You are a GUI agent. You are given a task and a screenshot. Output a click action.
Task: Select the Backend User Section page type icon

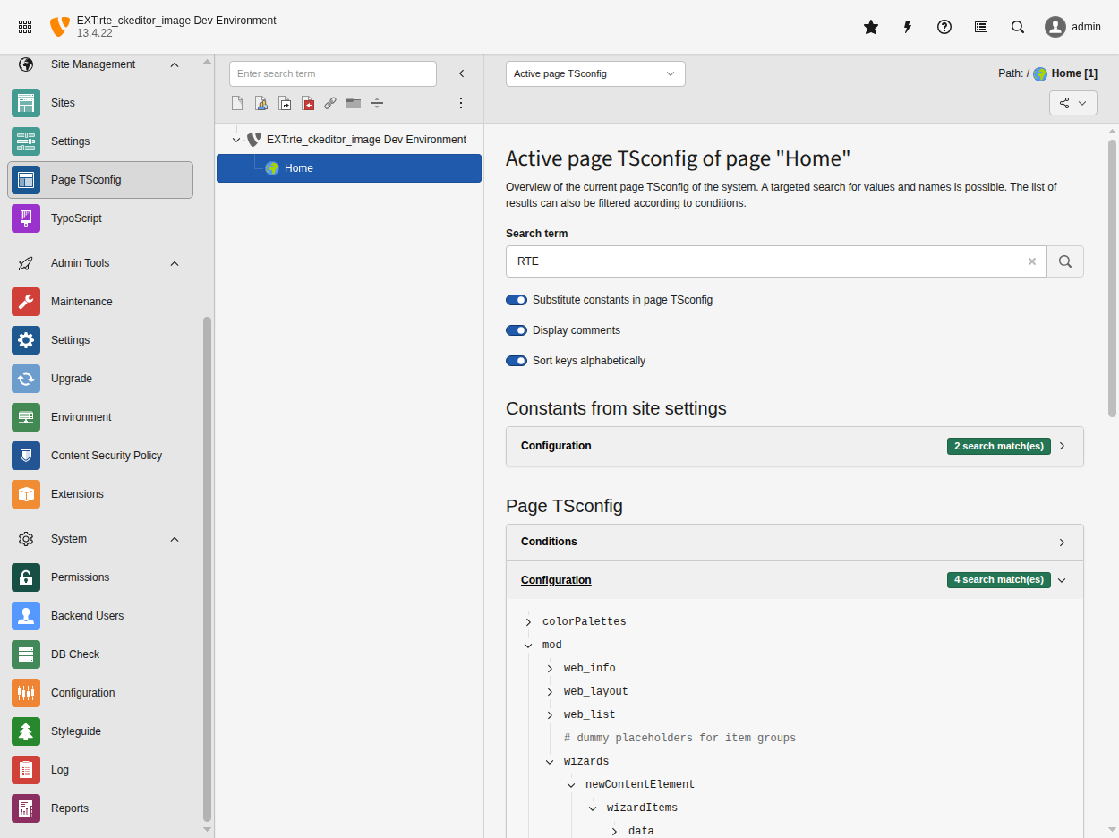pos(261,103)
